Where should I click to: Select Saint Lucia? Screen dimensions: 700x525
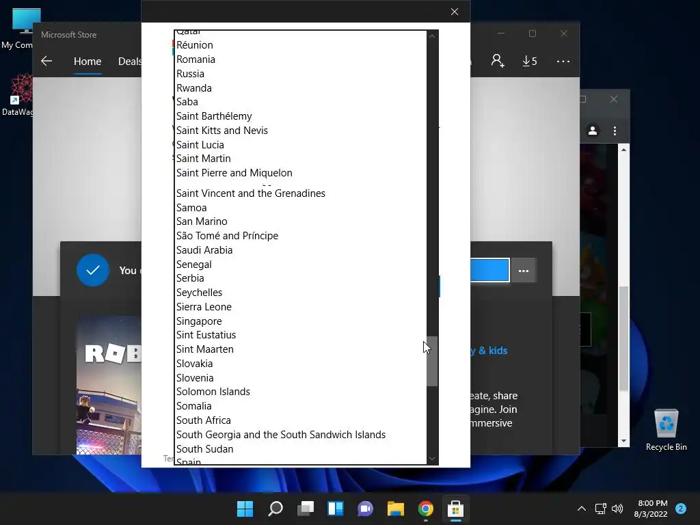[300, 145]
